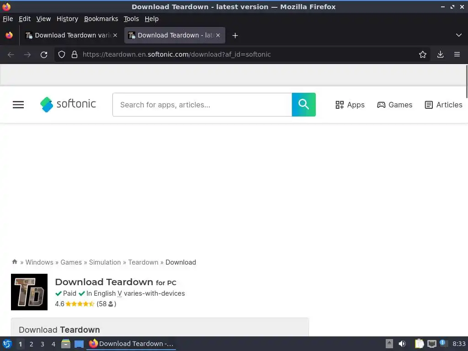Screen dimensions: 468x351
Task: Click the address bar URL
Action: pyautogui.click(x=177, y=54)
